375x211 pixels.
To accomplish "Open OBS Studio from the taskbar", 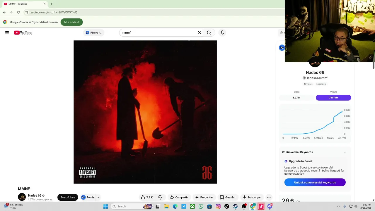I will point(244,206).
